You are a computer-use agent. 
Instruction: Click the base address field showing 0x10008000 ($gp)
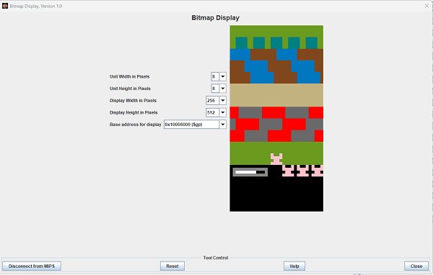(192, 125)
